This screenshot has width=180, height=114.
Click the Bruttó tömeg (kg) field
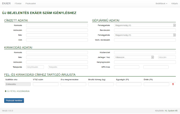101,84
